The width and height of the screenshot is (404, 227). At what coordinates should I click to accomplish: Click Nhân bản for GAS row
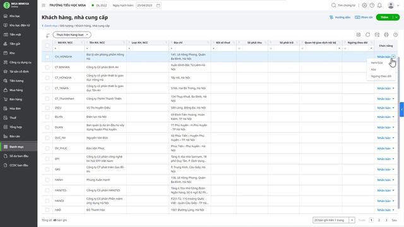tap(384, 170)
